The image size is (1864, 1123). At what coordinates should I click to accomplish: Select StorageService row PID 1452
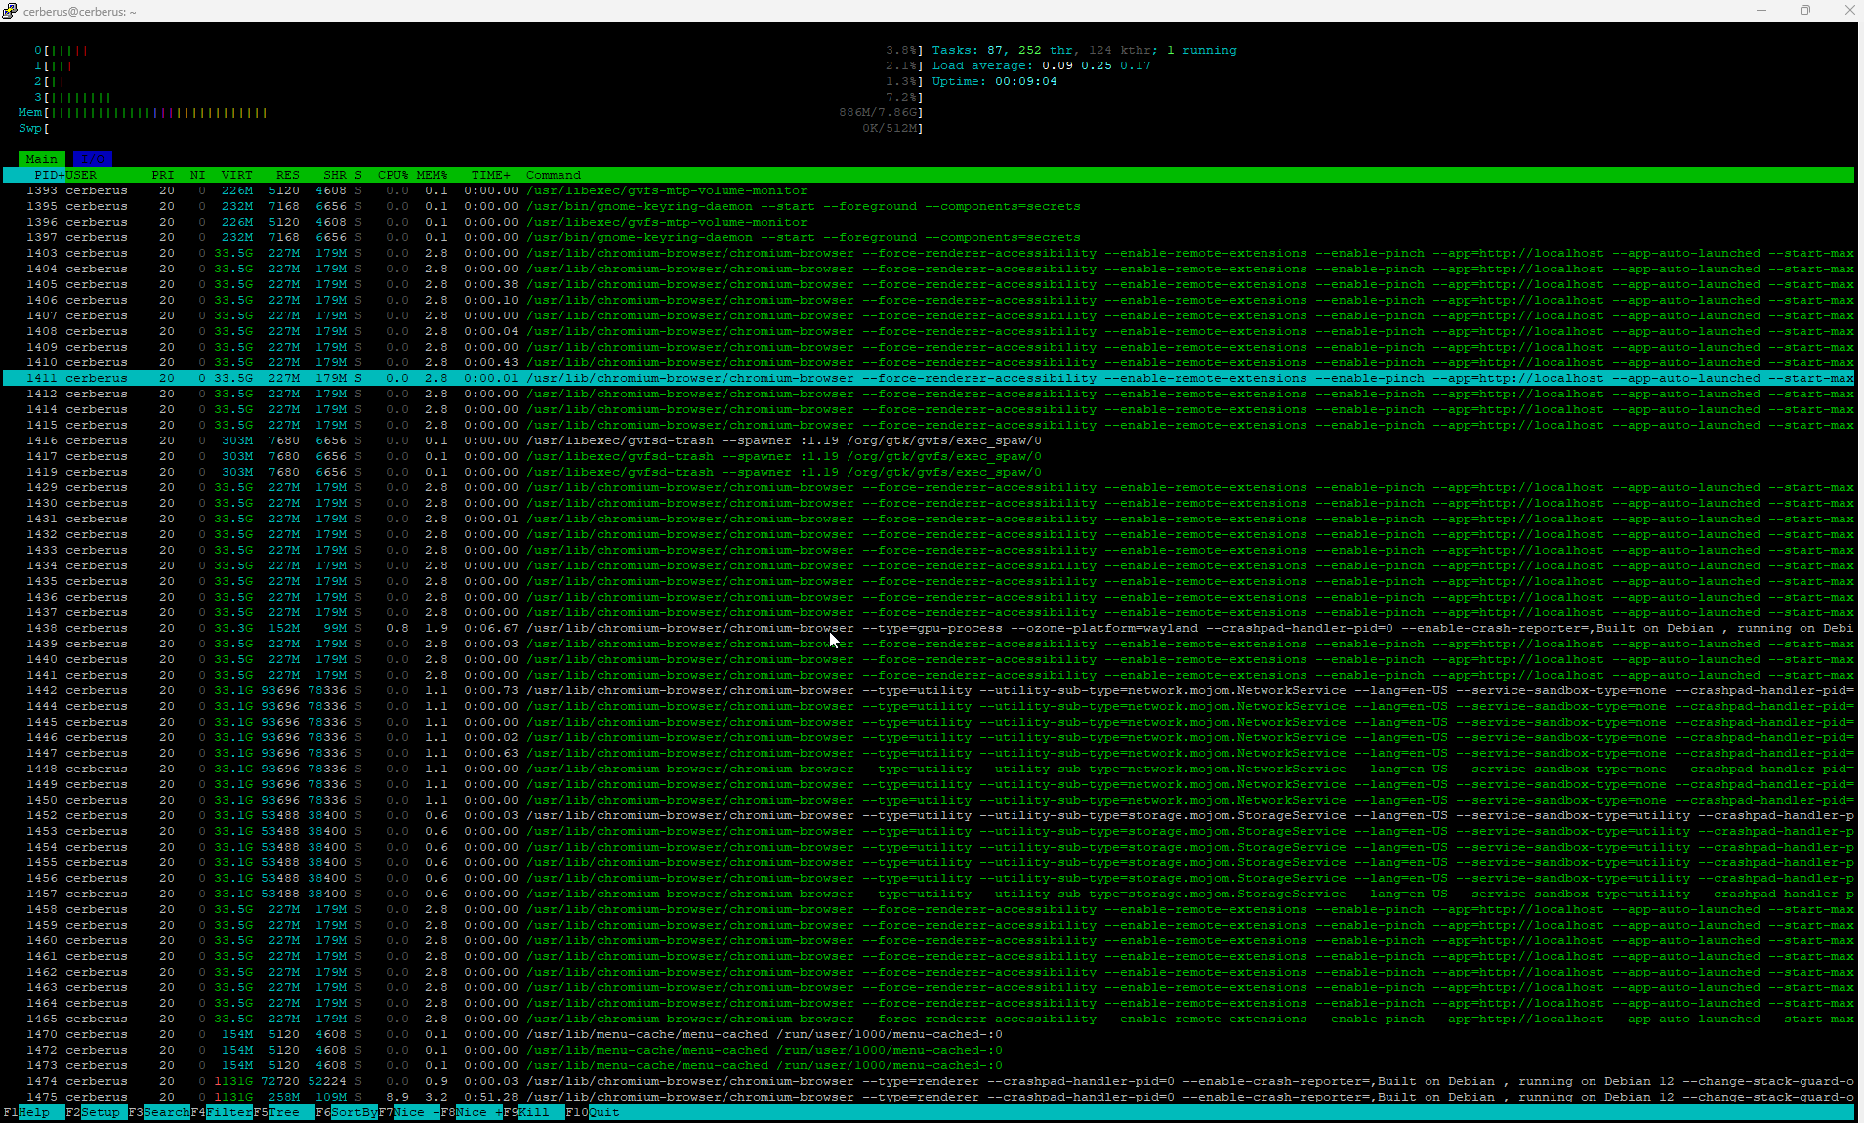(929, 815)
